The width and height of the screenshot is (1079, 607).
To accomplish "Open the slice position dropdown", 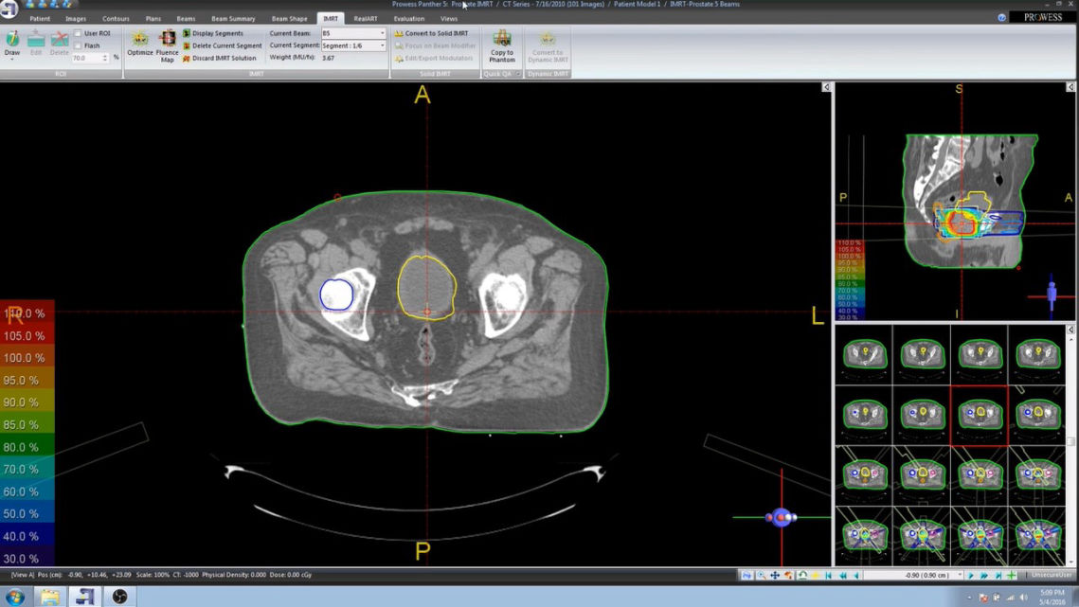I will tap(961, 575).
